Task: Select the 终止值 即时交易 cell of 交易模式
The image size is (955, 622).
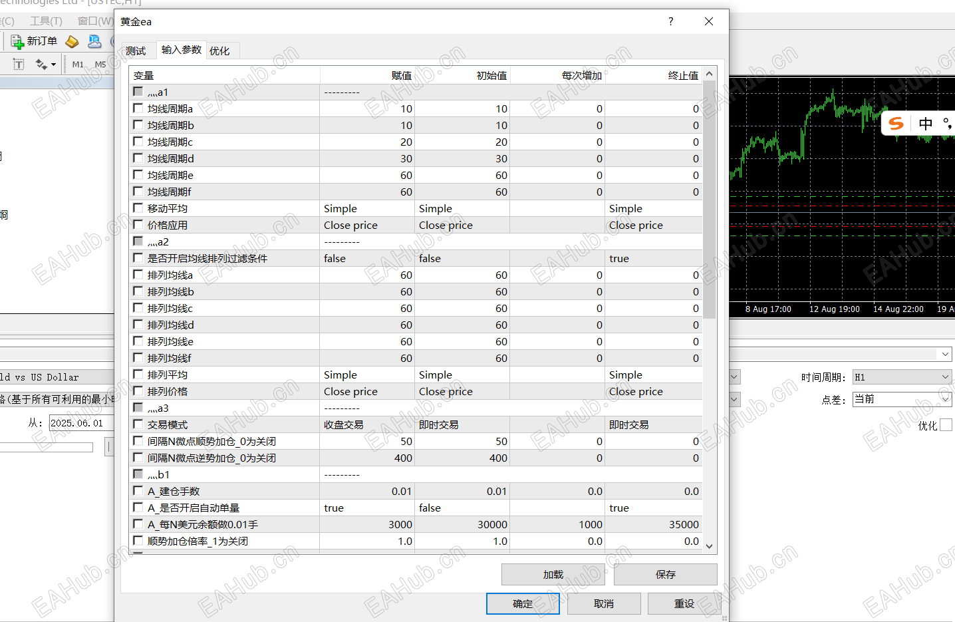Action: [x=654, y=424]
